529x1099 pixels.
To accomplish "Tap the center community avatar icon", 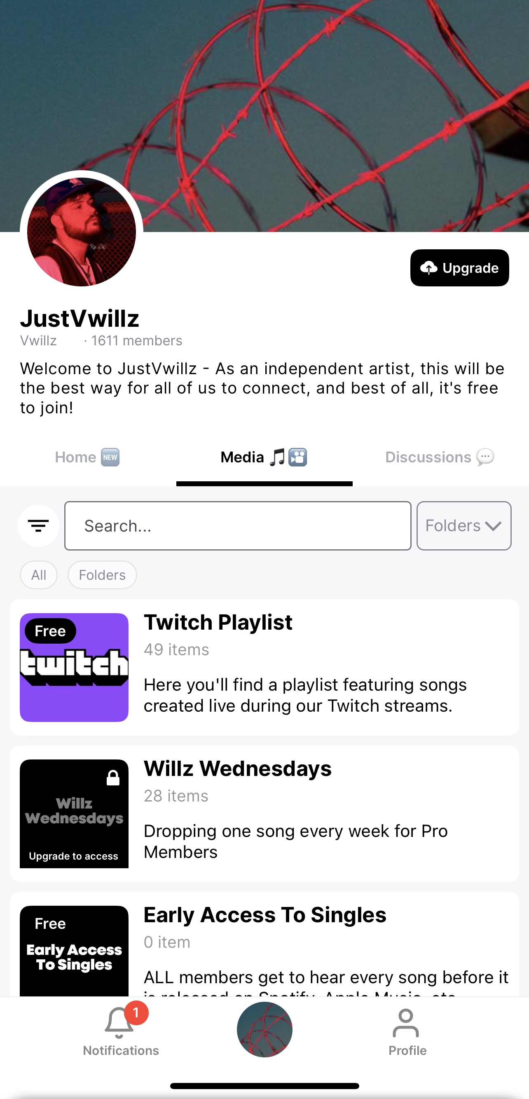I will pos(264,1029).
